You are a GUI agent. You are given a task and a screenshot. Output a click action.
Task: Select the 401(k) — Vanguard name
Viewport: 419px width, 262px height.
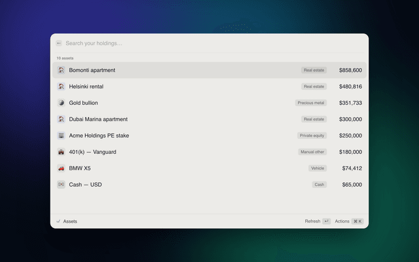92,152
